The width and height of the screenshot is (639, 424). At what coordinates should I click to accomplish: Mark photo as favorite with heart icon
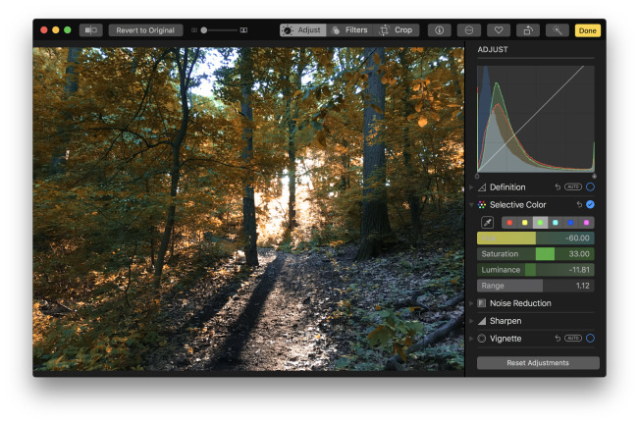pos(498,30)
